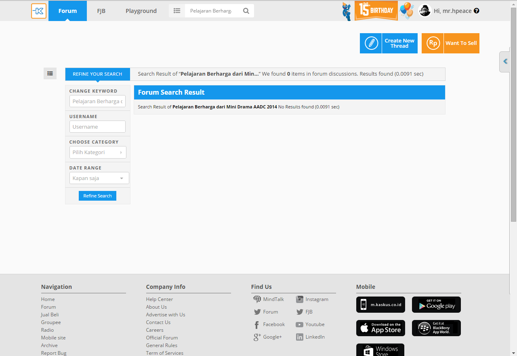Open the Contact Us link
This screenshot has width=517, height=356.
[158, 322]
